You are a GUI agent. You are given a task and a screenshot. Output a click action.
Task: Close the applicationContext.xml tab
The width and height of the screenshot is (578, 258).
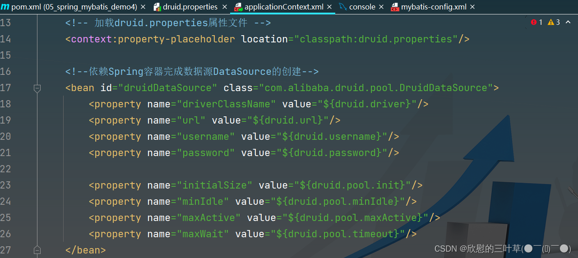(x=329, y=7)
